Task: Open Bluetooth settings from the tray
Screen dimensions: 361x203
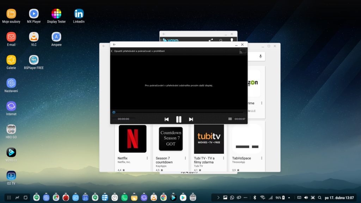Action: coord(255,197)
